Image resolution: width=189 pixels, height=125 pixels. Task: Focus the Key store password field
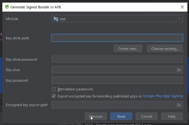117,59
